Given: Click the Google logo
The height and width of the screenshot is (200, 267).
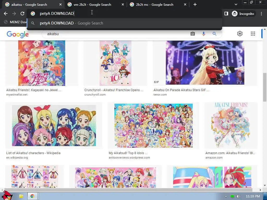Looking at the screenshot, I should click(17, 34).
